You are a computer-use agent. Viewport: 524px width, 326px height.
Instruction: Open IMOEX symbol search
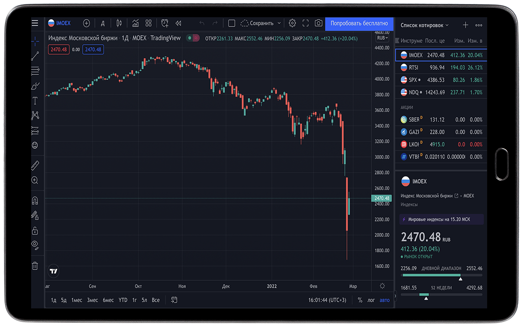click(x=59, y=23)
